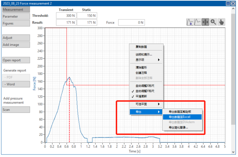Uncheck 自动调整Y标尺 option
238x157 pixels.
(x=145, y=91)
